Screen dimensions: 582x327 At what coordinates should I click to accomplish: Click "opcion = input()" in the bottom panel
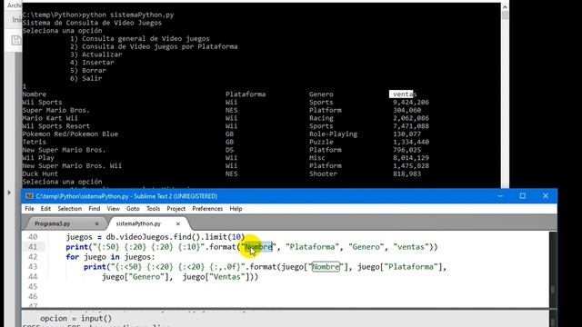(75, 319)
